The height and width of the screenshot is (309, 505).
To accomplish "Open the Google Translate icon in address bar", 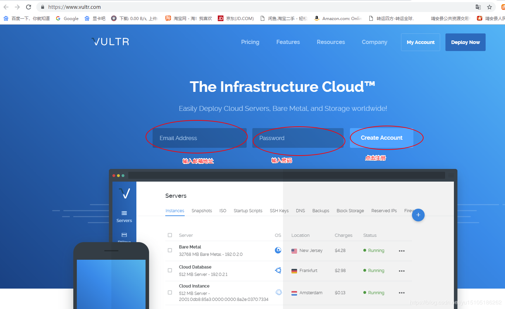I will pos(478,7).
